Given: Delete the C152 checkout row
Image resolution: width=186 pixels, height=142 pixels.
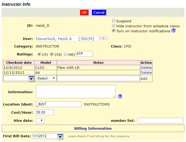Looking at the screenshot, I should [x=146, y=67].
